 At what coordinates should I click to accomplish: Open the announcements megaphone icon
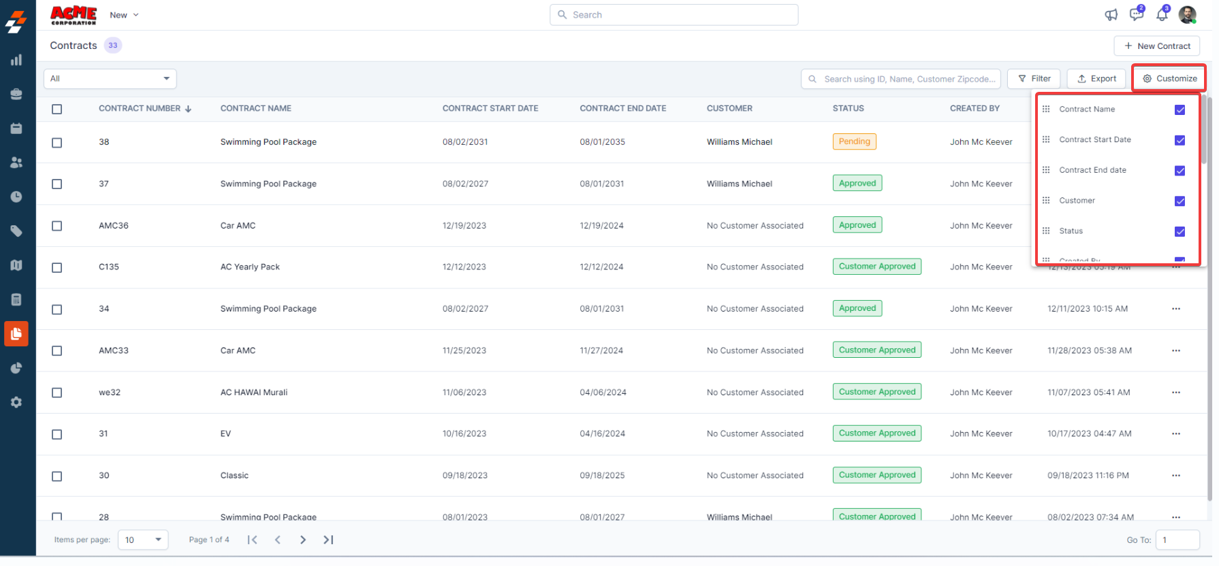click(1111, 15)
